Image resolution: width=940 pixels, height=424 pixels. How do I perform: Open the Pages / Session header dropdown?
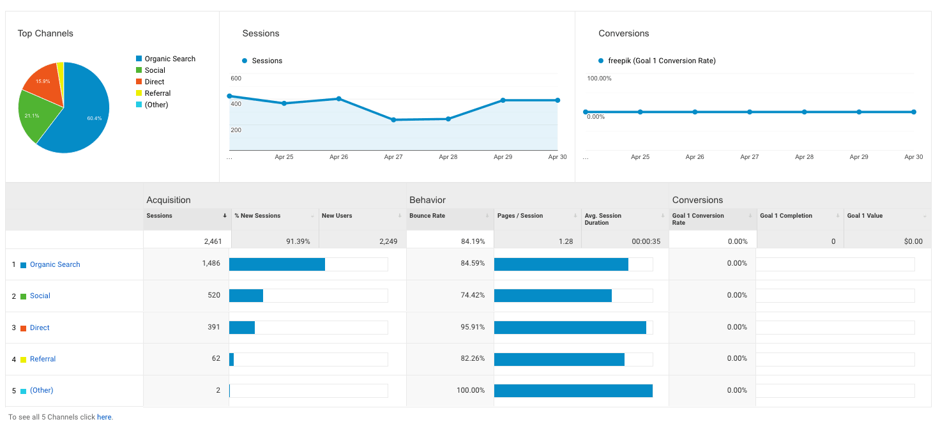point(574,215)
